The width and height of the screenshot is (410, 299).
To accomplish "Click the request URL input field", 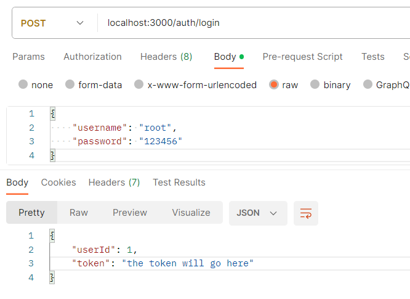I will pos(246,23).
